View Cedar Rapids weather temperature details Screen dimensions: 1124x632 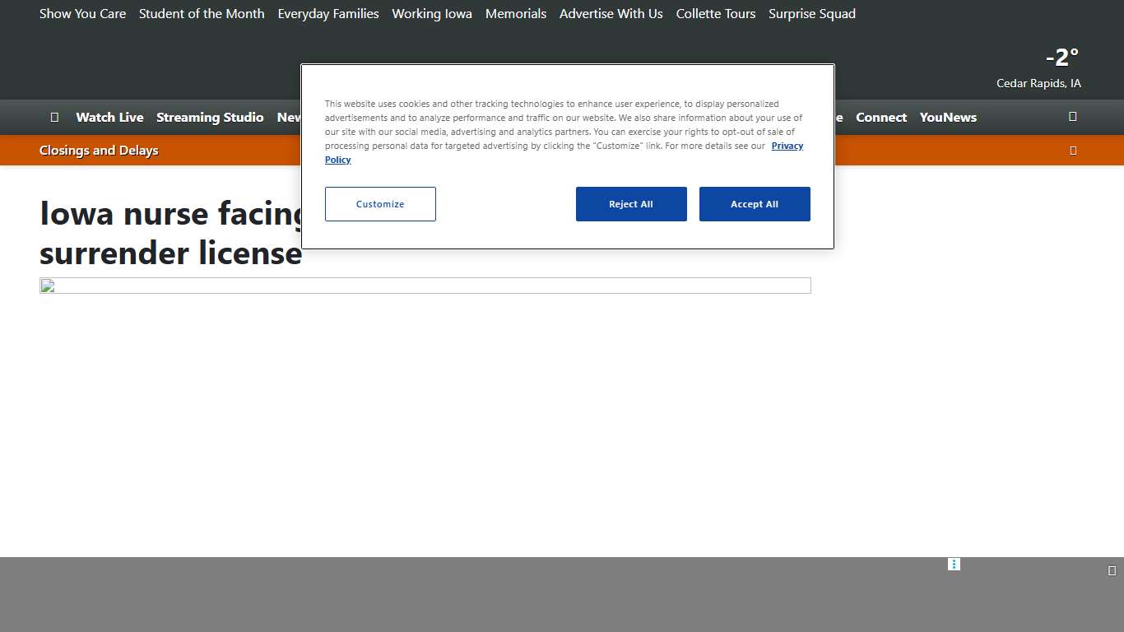click(x=1061, y=58)
